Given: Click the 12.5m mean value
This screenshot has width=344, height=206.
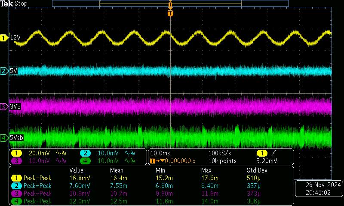Looking at the screenshot, I should [119, 201].
